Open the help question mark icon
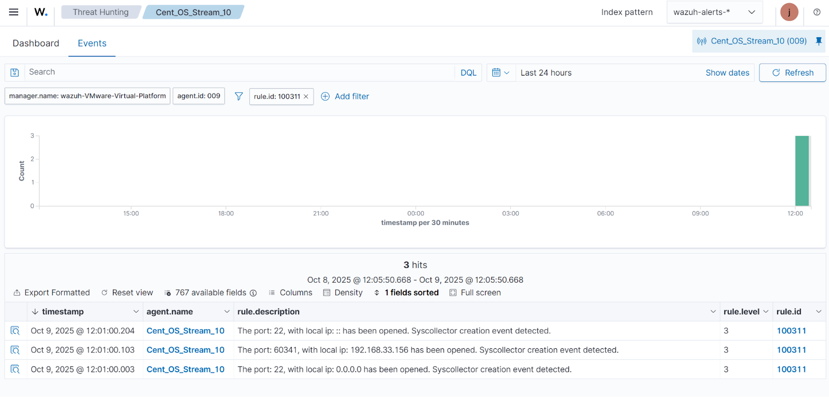Image resolution: width=829 pixels, height=397 pixels. pyautogui.click(x=817, y=12)
